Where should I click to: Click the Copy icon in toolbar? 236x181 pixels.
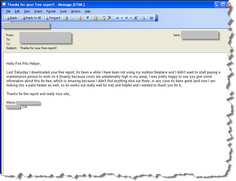tap(72, 18)
